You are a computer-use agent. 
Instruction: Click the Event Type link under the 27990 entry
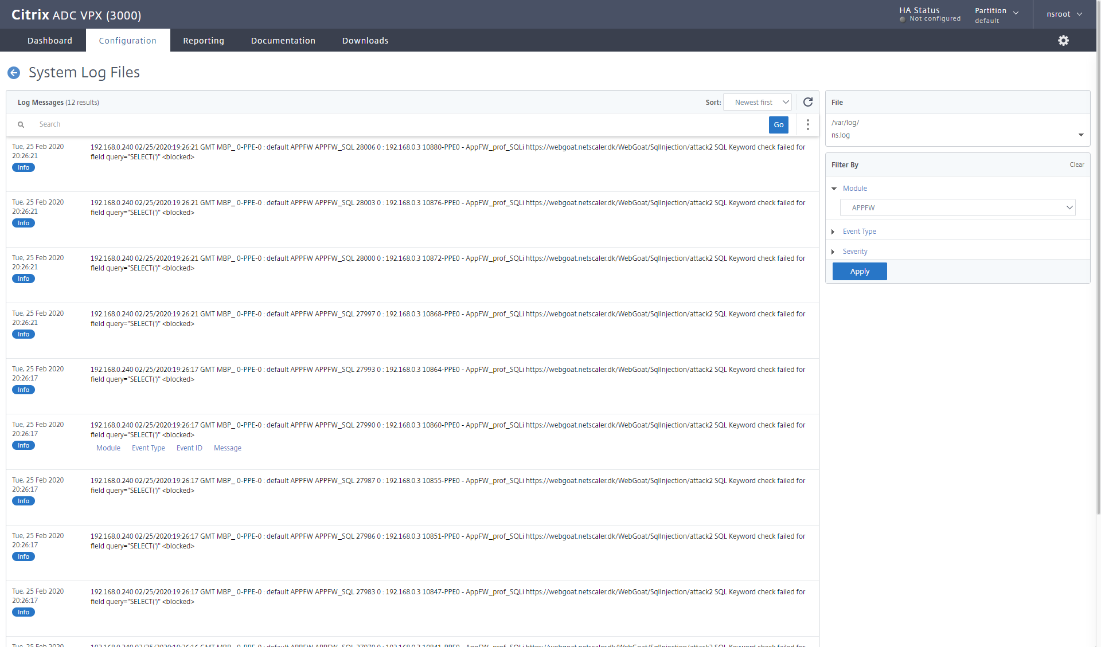tap(149, 448)
